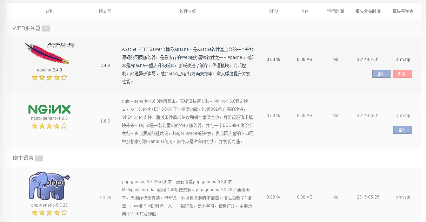
Task: Click the count badge beside WEB服务器
Action: [x=46, y=29]
